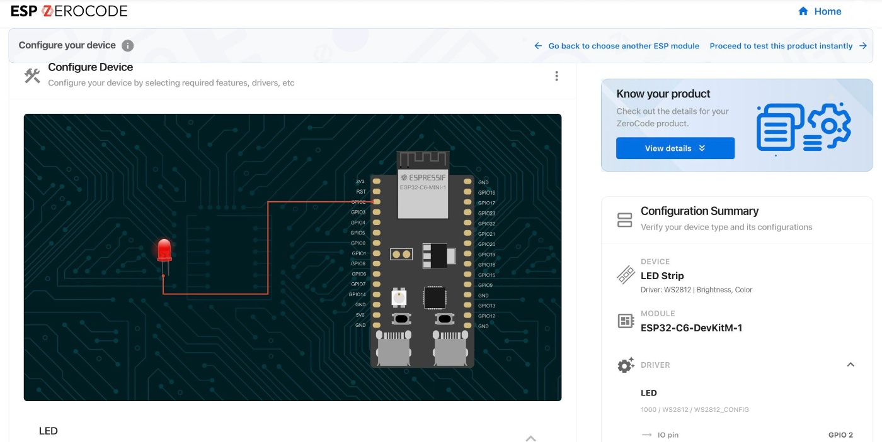Click the 3V3 pin label
This screenshot has height=442, width=882.
[360, 182]
